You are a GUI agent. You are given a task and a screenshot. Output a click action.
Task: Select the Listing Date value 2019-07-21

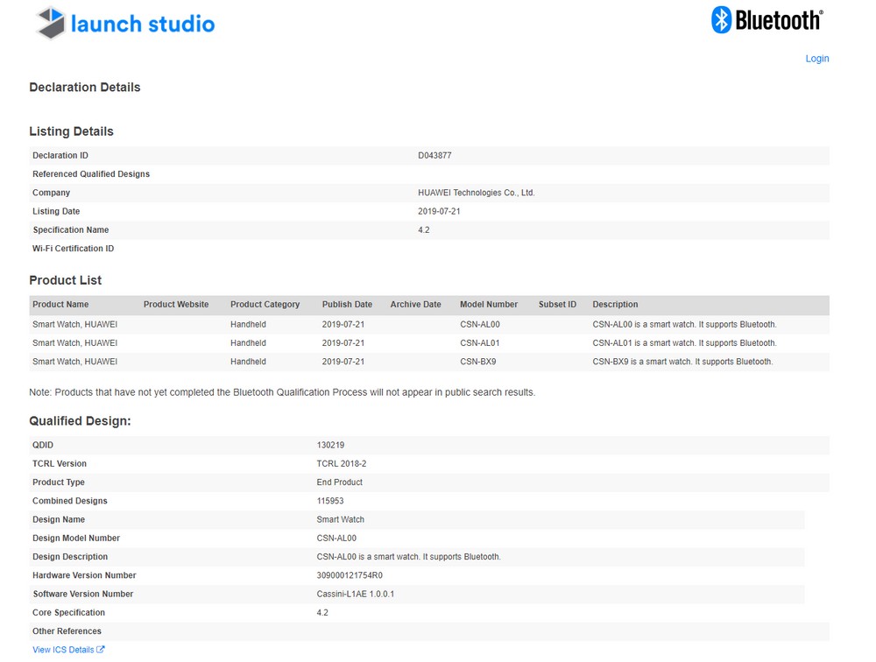click(x=439, y=211)
